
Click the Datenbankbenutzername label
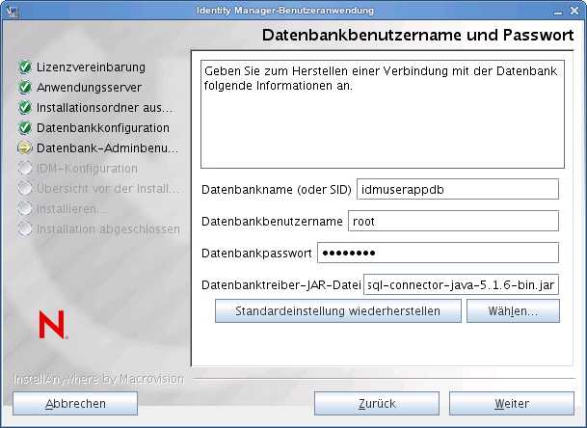[x=272, y=222]
